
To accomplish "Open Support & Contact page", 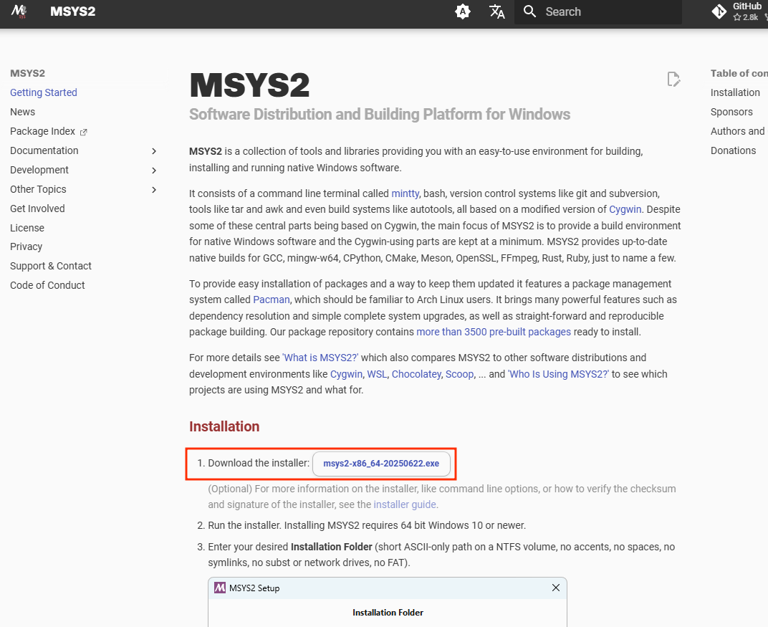I will [x=50, y=266].
